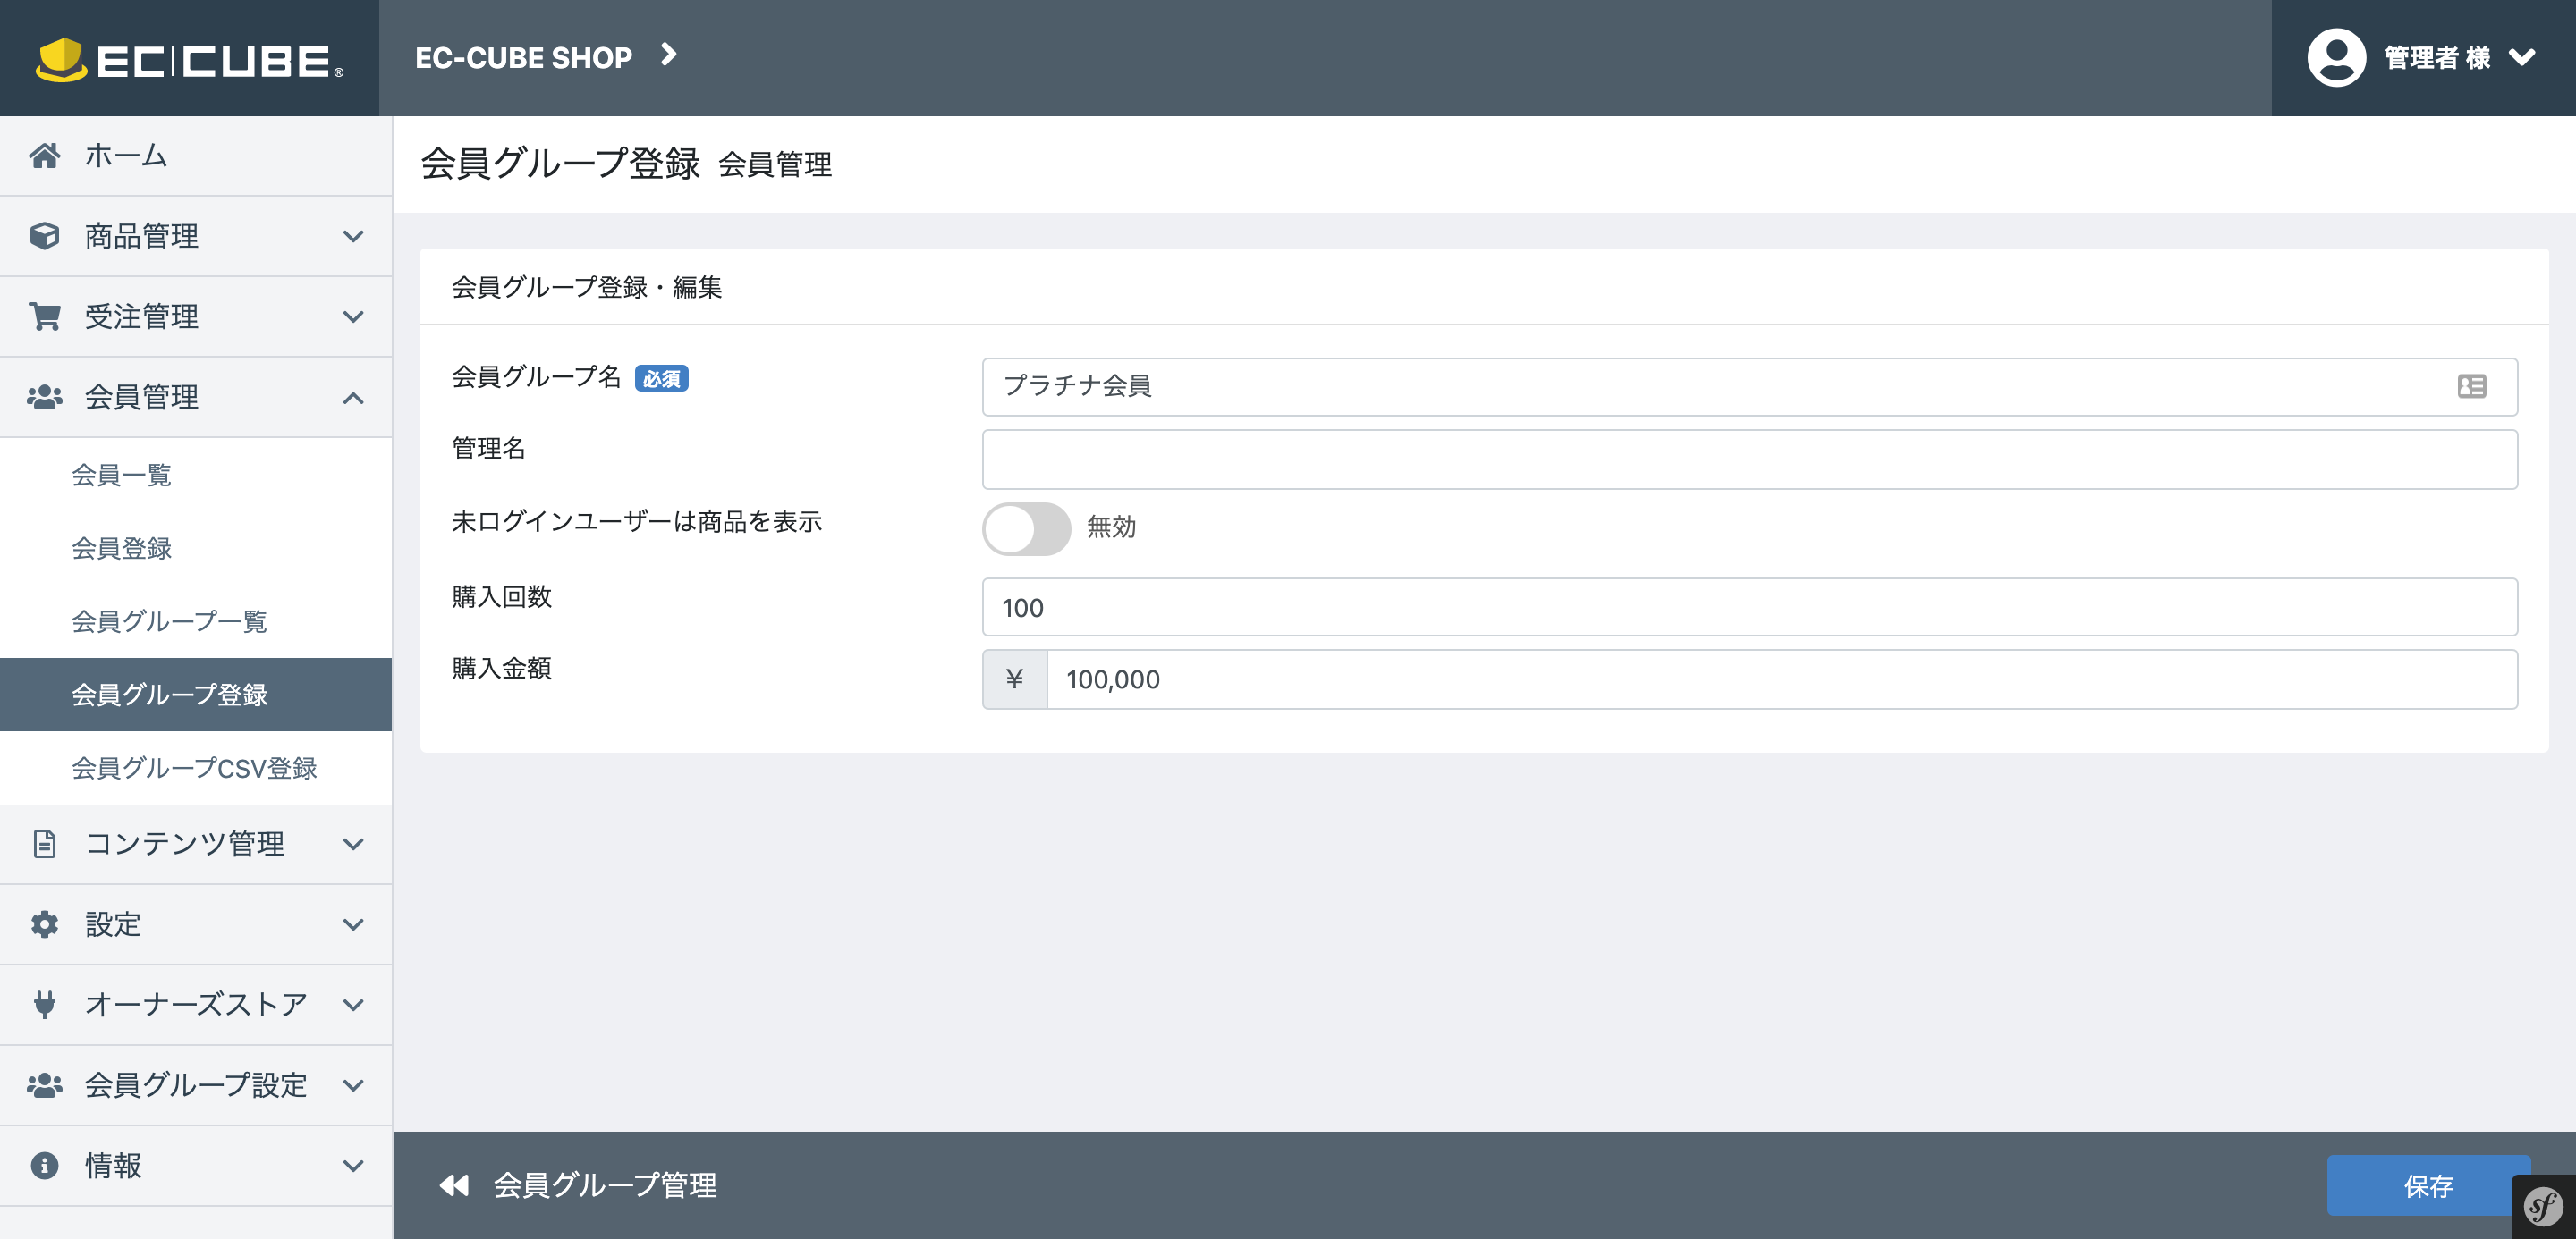Open EC-CUBE SHOP storefront link
Screen dimensions: 2576x1239
523,58
